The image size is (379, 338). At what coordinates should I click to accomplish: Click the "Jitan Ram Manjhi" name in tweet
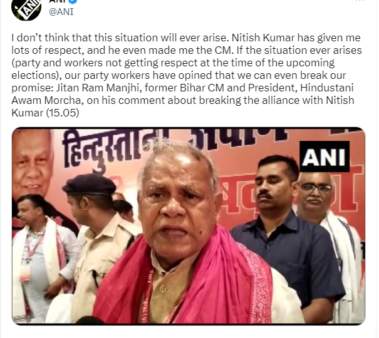click(x=99, y=88)
